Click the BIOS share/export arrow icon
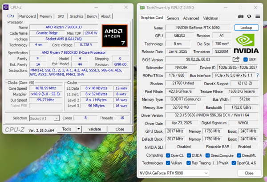 (236, 59)
